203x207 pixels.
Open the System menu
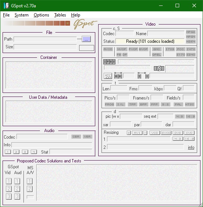(x=21, y=15)
